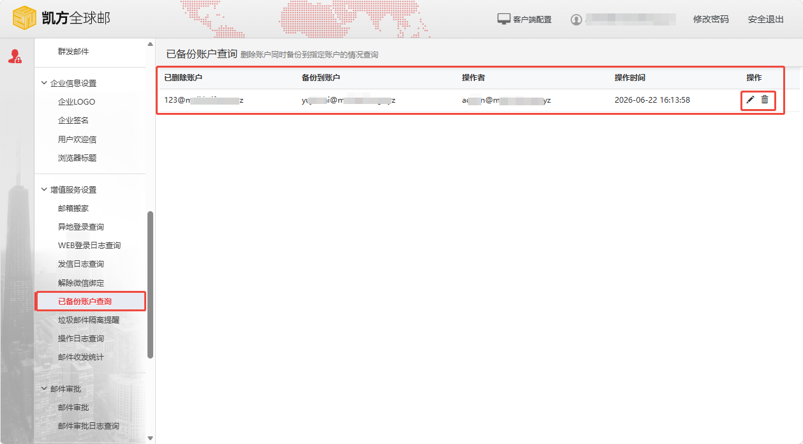Open 浏览器标题 settings

click(77, 158)
